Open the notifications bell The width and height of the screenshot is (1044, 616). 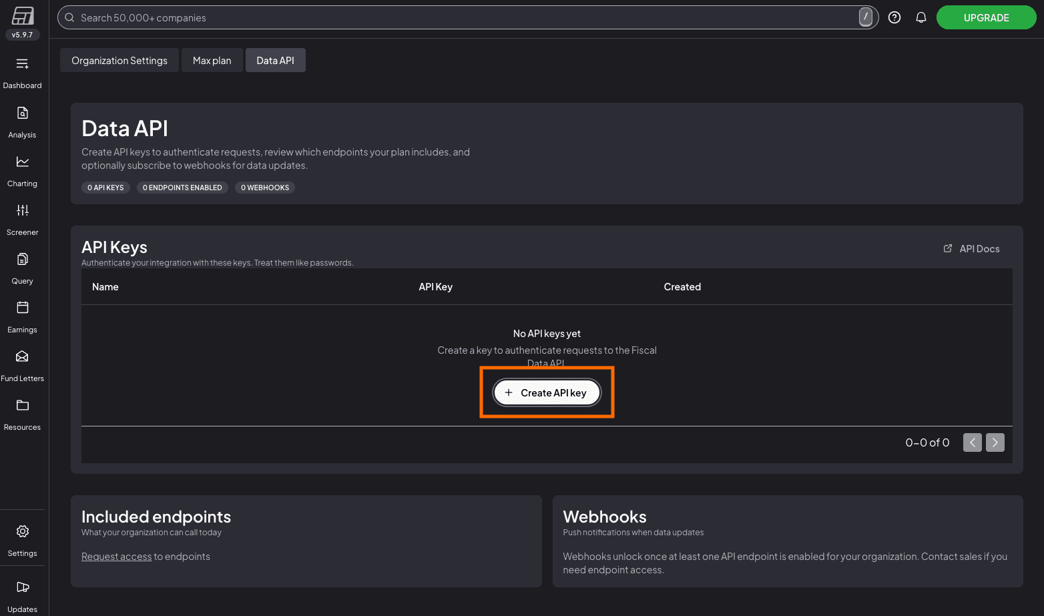(921, 18)
